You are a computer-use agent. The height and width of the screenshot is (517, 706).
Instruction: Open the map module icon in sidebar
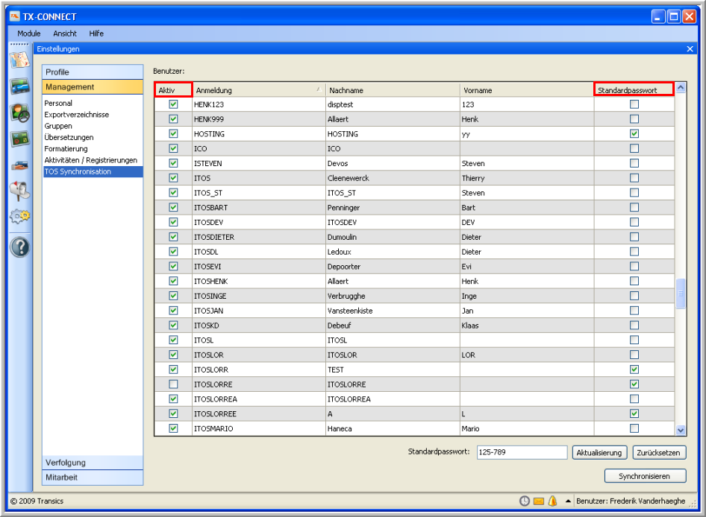[20, 60]
